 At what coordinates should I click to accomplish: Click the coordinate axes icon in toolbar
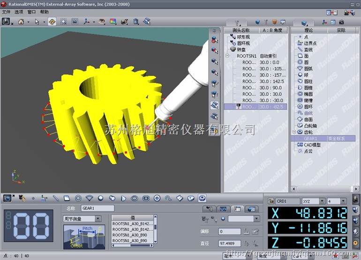87,22
